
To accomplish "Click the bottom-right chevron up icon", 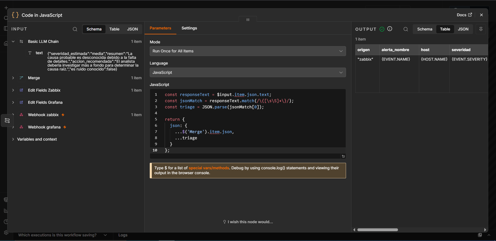I will [x=489, y=235].
